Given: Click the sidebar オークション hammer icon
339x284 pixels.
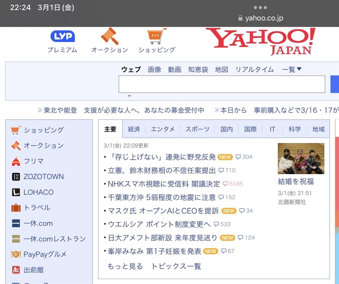Looking at the screenshot, I should [x=16, y=146].
